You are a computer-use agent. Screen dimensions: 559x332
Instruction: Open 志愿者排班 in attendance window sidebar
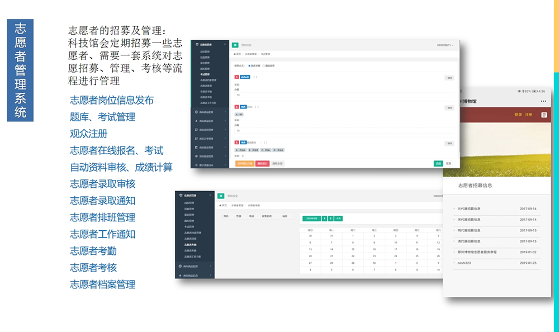click(x=191, y=239)
